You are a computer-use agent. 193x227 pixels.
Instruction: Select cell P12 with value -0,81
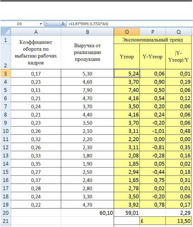click(153, 147)
